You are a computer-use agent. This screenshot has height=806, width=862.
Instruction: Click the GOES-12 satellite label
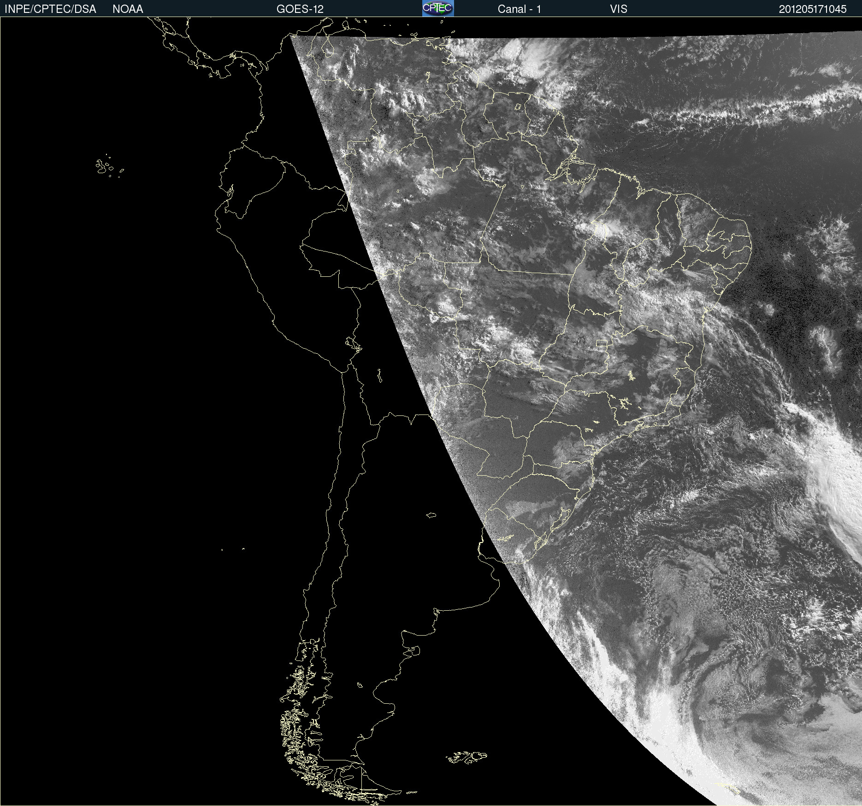pyautogui.click(x=300, y=9)
